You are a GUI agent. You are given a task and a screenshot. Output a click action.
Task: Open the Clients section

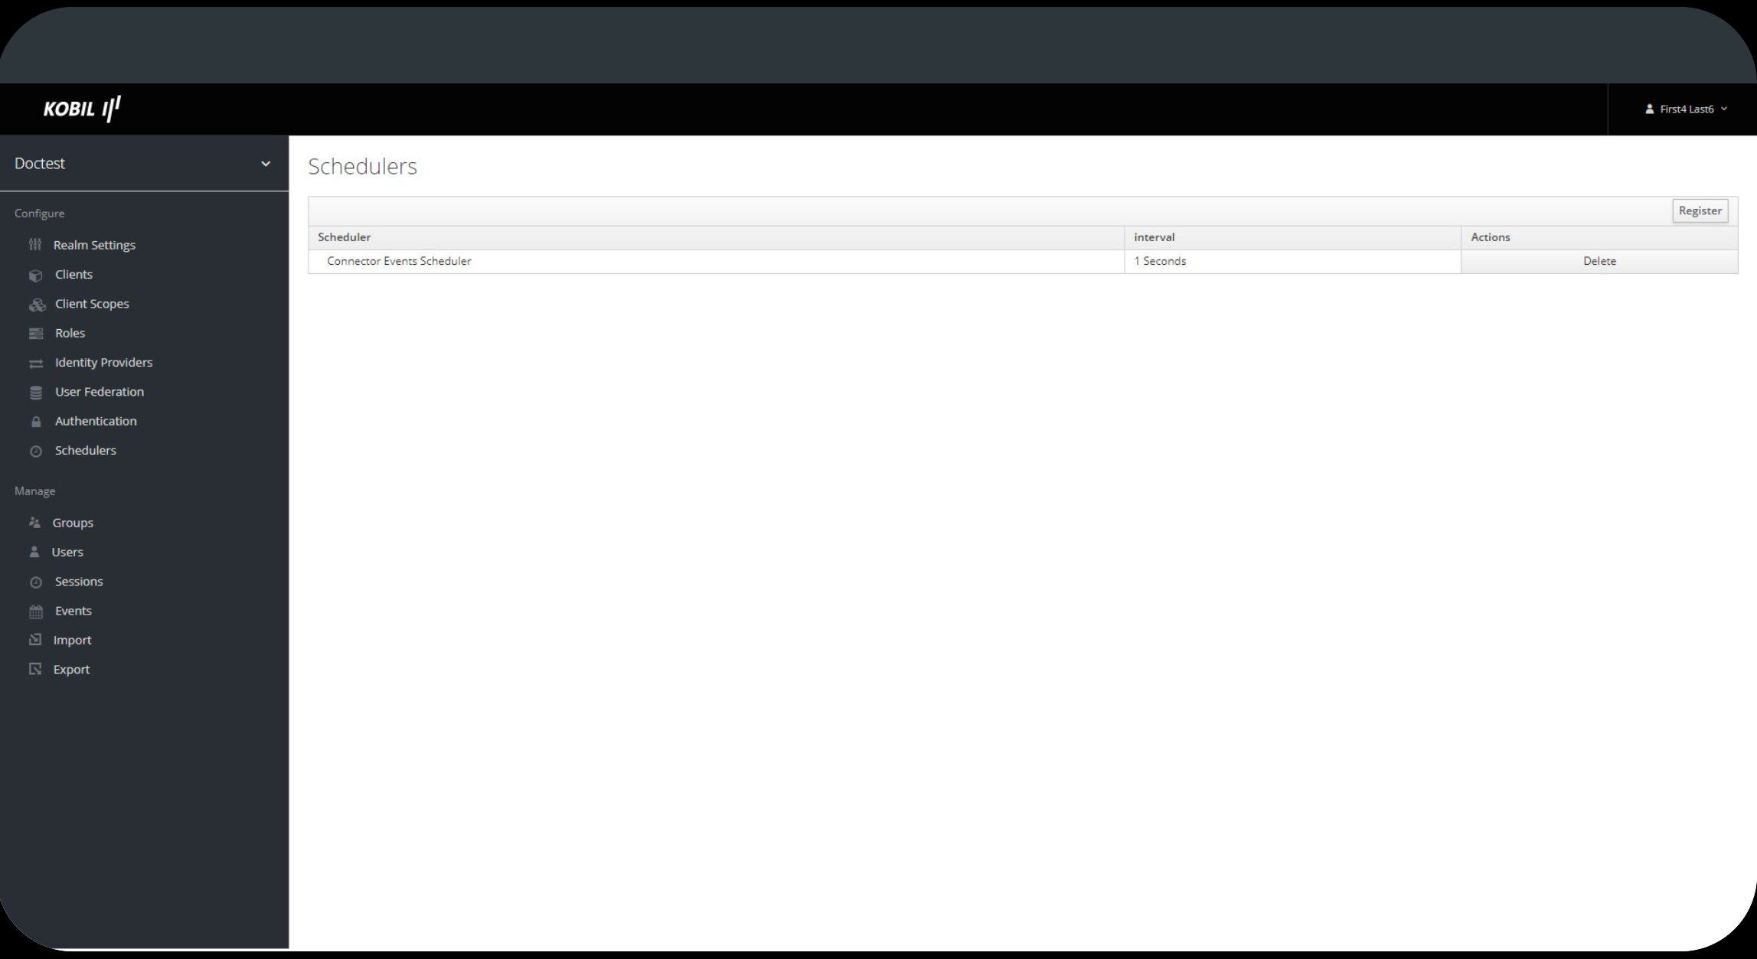coord(73,274)
